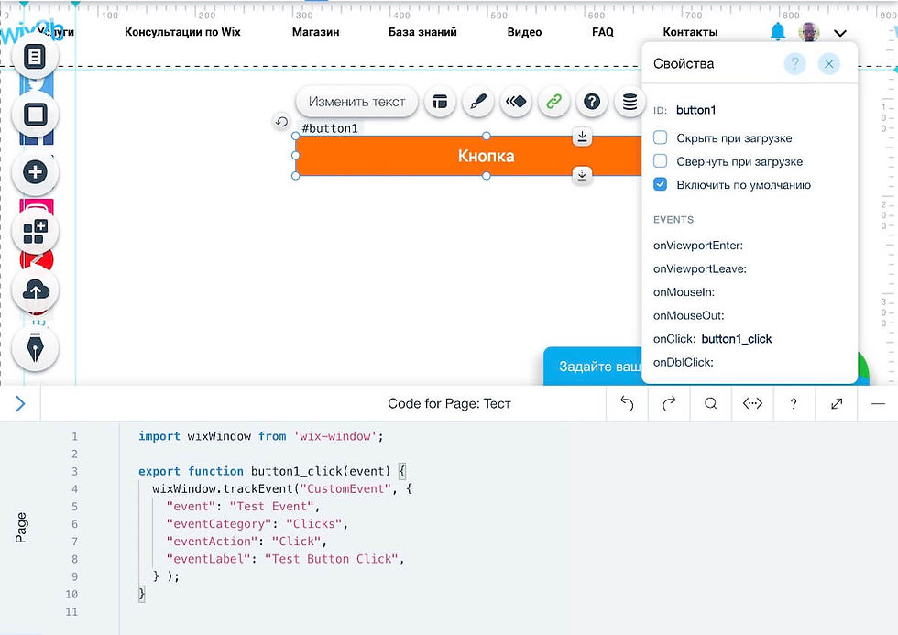Connect to data database icon
The height and width of the screenshot is (635, 898).
point(630,102)
